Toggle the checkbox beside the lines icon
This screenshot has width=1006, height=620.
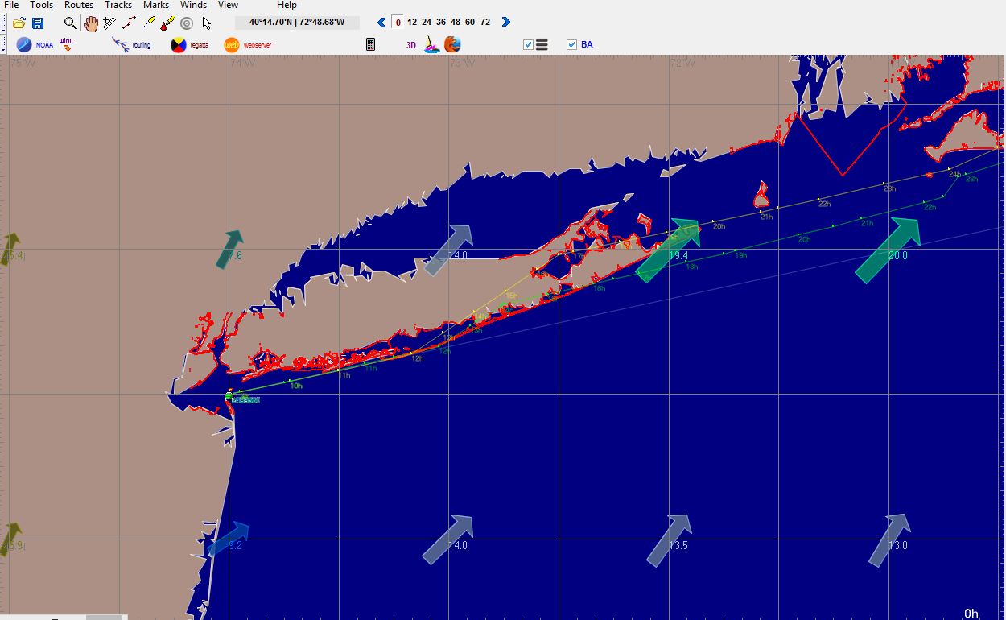click(528, 45)
